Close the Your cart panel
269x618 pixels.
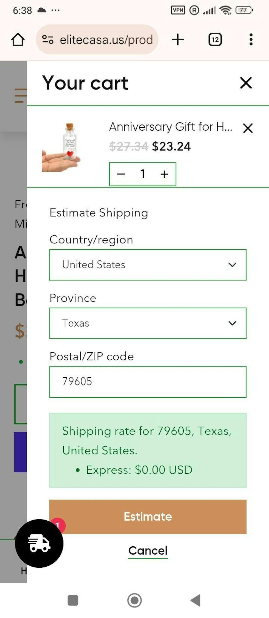246,83
